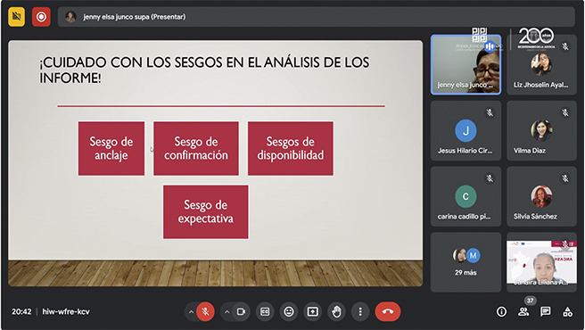Click Liz Jhoselin profile photo avatar

[x=541, y=64]
